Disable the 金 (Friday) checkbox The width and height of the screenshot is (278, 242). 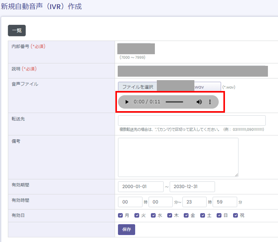coord(187,215)
